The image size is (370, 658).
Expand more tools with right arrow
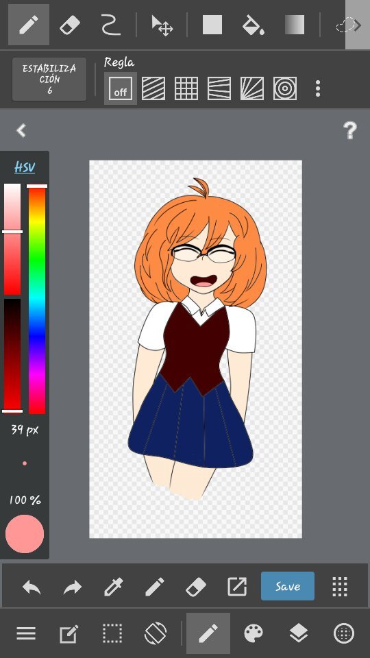click(x=358, y=25)
